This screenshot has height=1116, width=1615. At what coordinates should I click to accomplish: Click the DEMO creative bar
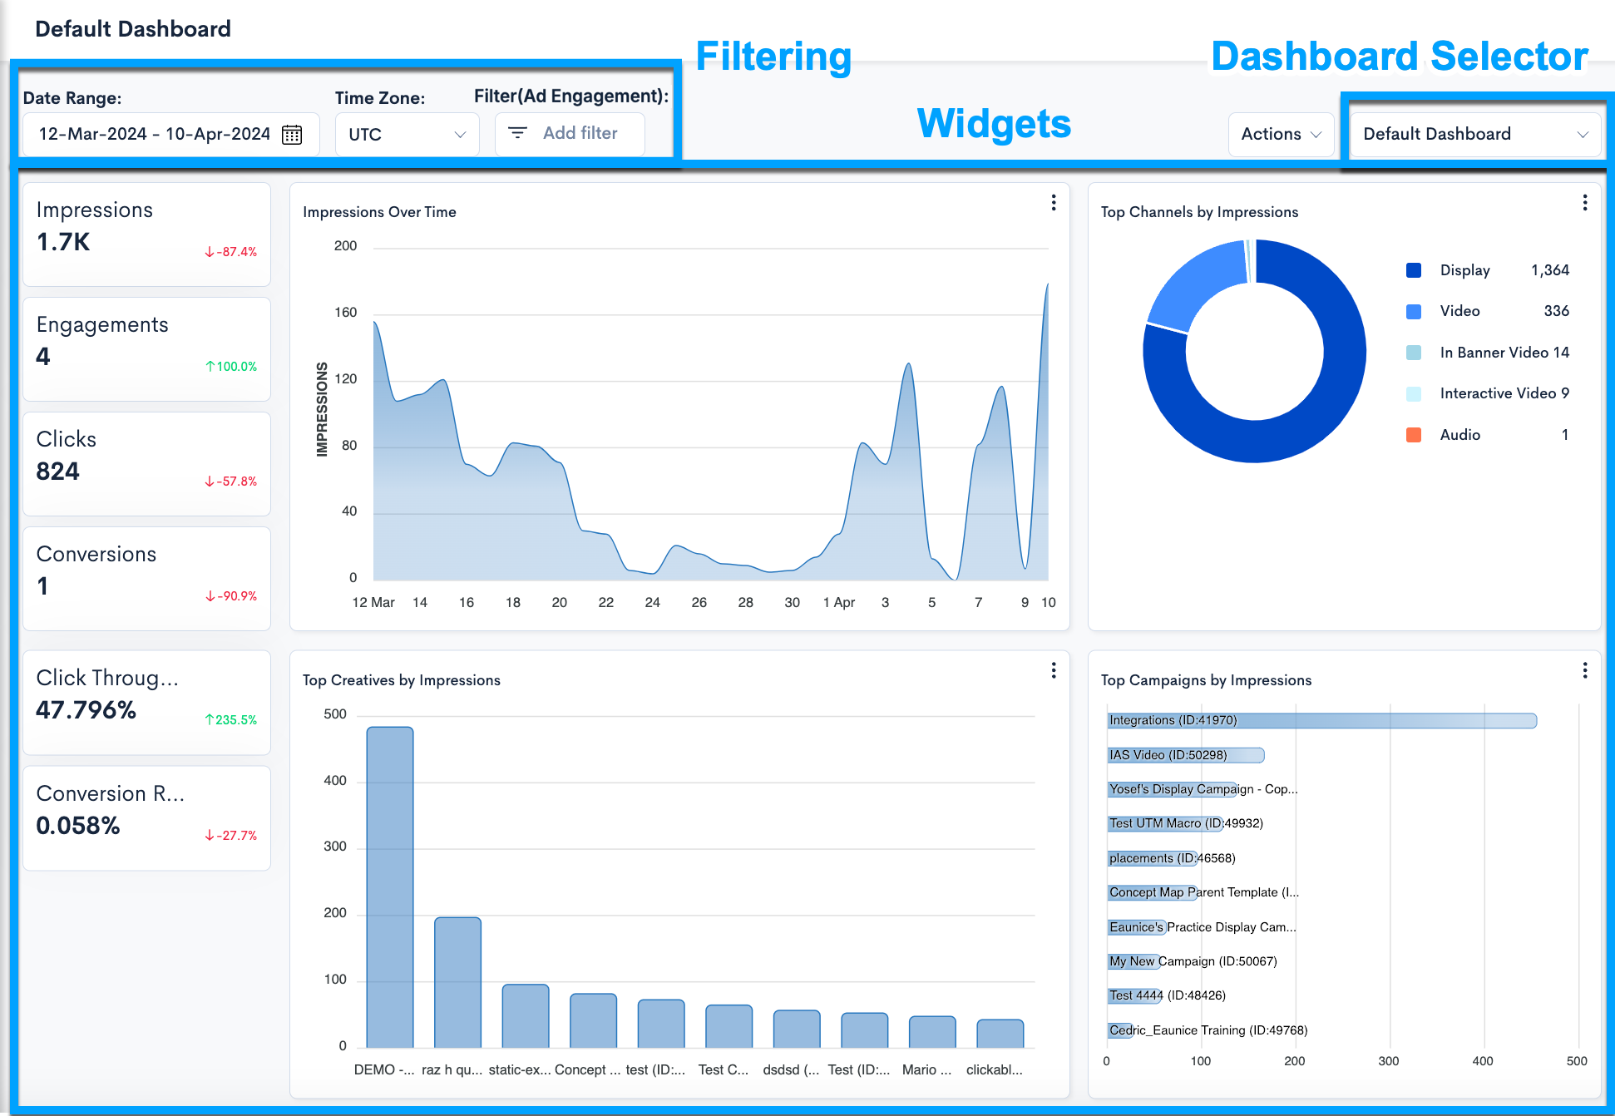pos(390,887)
